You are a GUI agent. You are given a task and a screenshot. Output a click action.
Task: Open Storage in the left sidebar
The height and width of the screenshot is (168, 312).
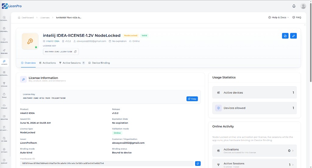4,107
